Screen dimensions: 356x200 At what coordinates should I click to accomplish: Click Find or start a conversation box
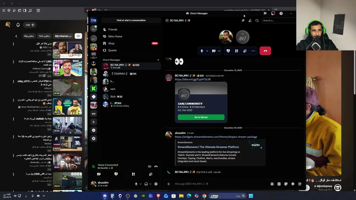click(131, 20)
